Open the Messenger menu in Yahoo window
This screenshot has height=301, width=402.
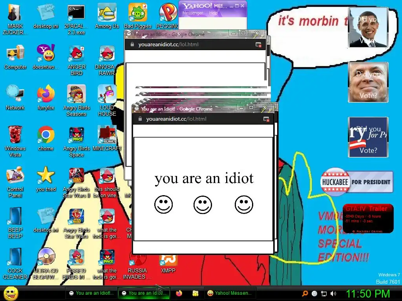[192, 13]
